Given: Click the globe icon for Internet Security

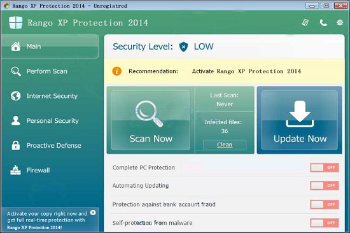Looking at the screenshot, I should [x=16, y=96].
